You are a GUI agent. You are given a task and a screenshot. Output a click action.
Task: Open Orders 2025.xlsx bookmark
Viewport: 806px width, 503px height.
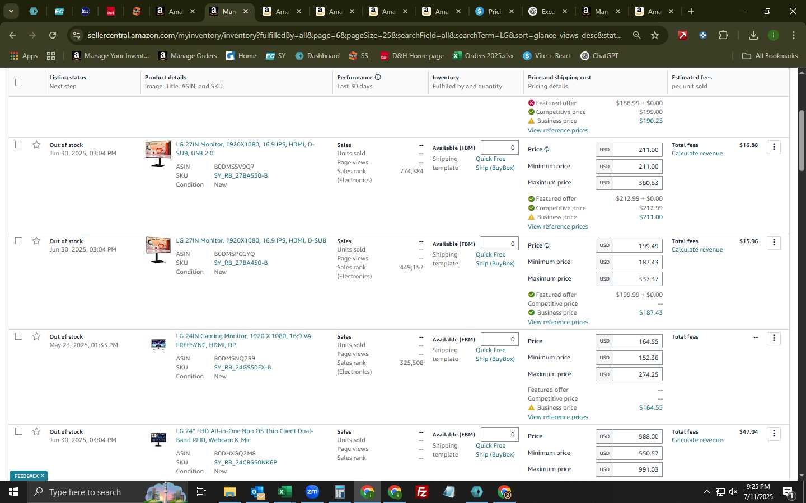tap(484, 56)
